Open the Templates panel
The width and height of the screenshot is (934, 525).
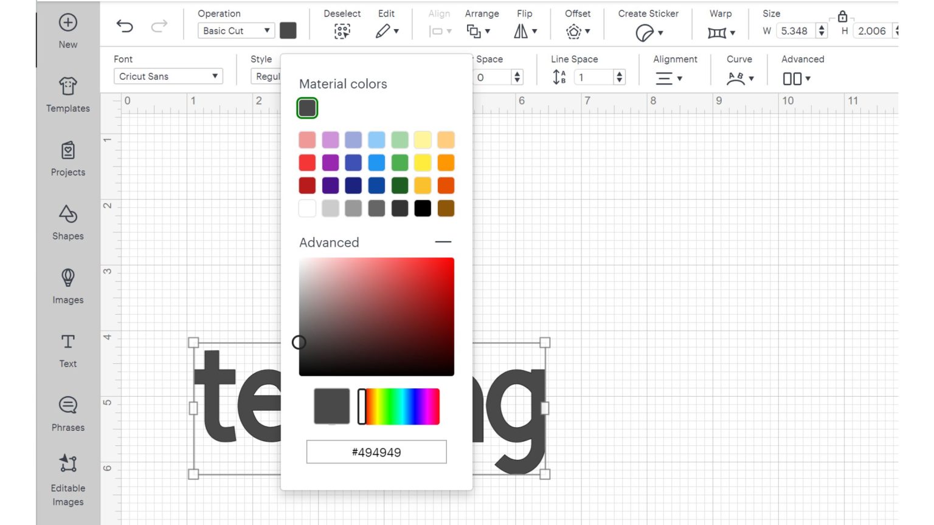click(68, 95)
